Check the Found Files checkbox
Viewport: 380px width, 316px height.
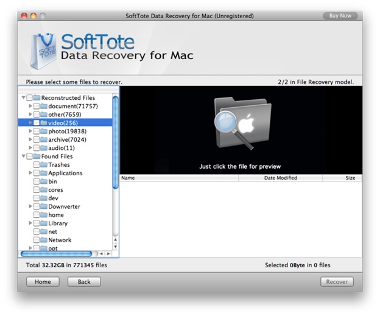29,156
